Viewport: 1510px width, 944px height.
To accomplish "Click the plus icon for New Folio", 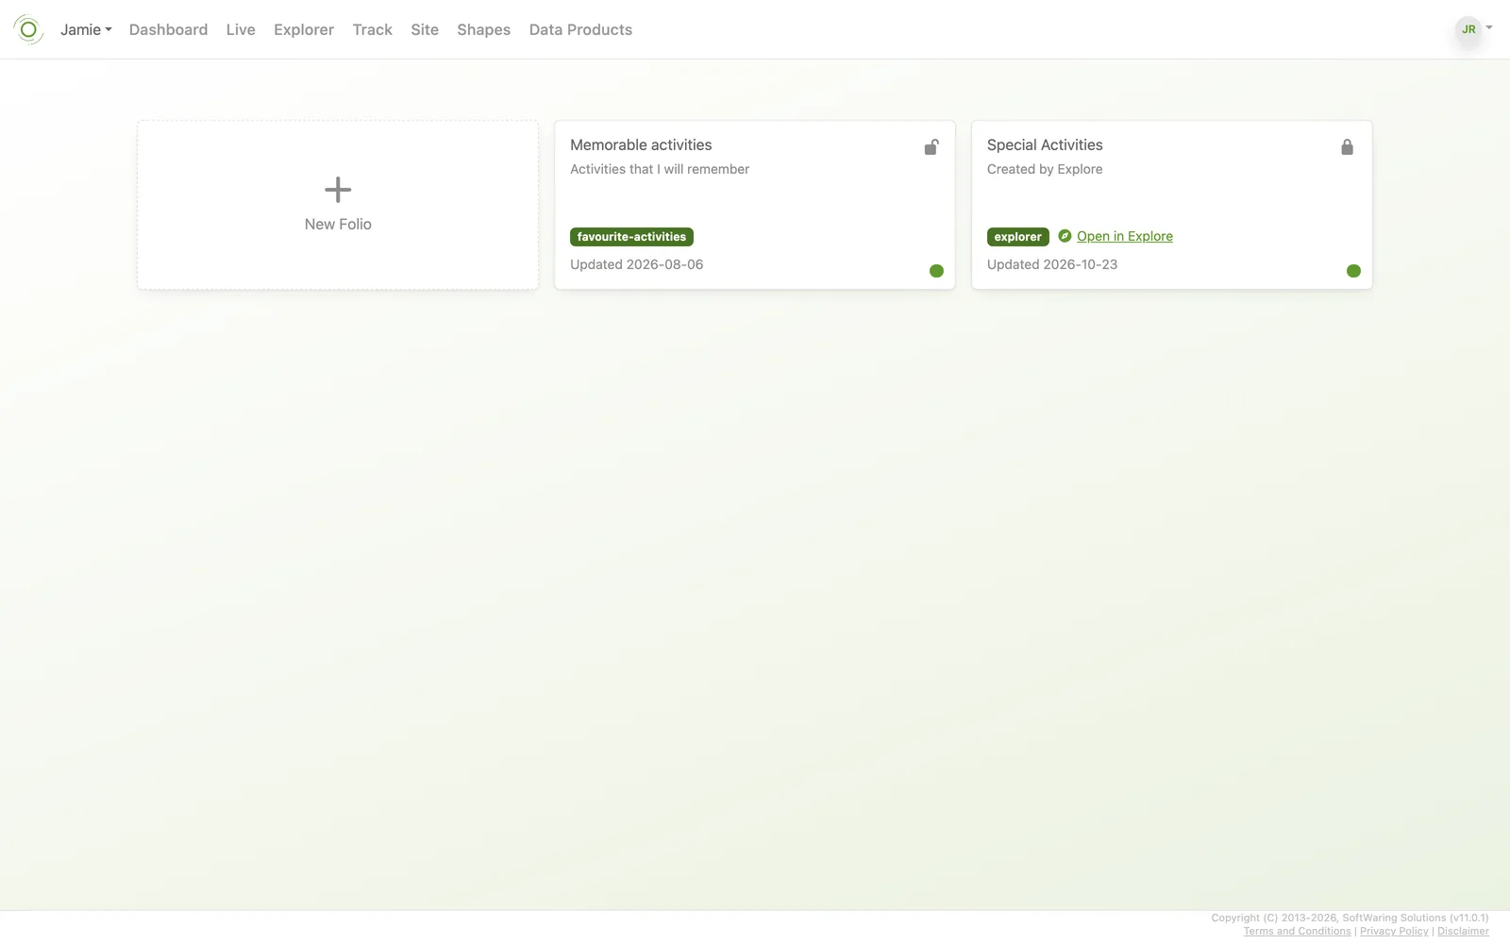I will tap(338, 190).
